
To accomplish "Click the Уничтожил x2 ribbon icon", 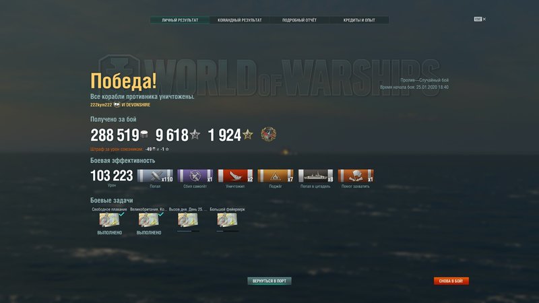I will pos(235,176).
